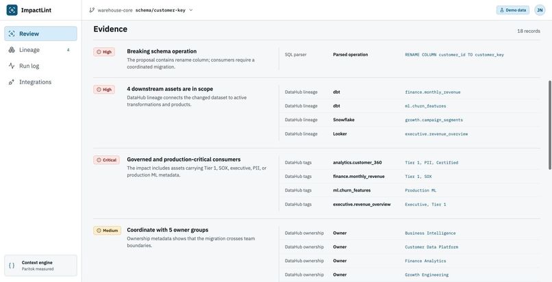Click Governed and production-critical consumers title
Screen dimensions: 552x282
[184, 159]
